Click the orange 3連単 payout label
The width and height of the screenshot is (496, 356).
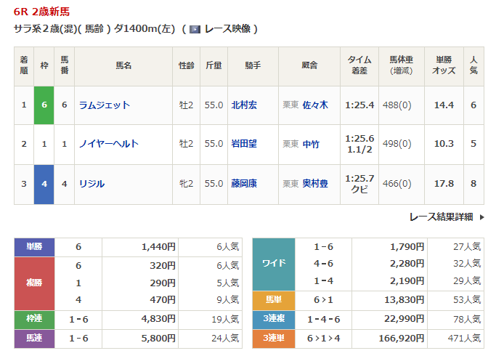pyautogui.click(x=273, y=337)
